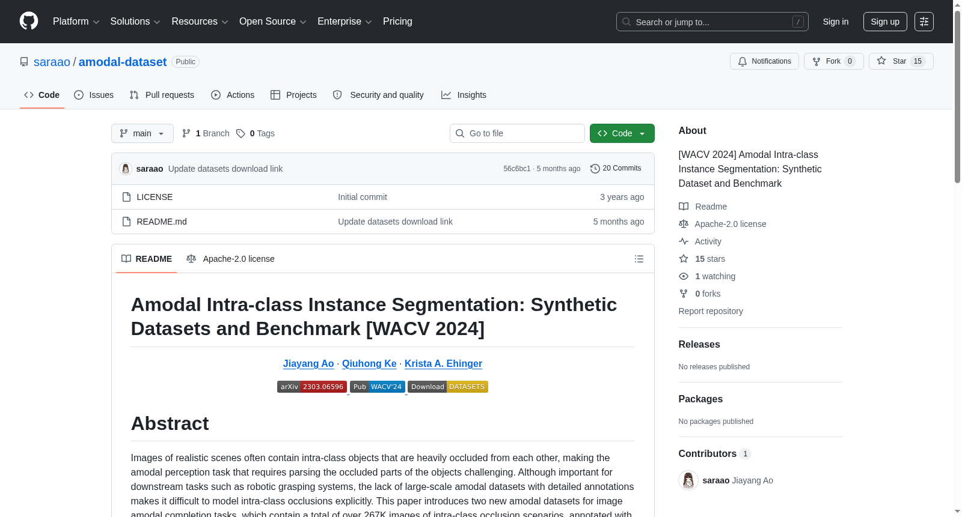Open the Actions tab
Screen dimensions: 962x517
(x=233, y=95)
